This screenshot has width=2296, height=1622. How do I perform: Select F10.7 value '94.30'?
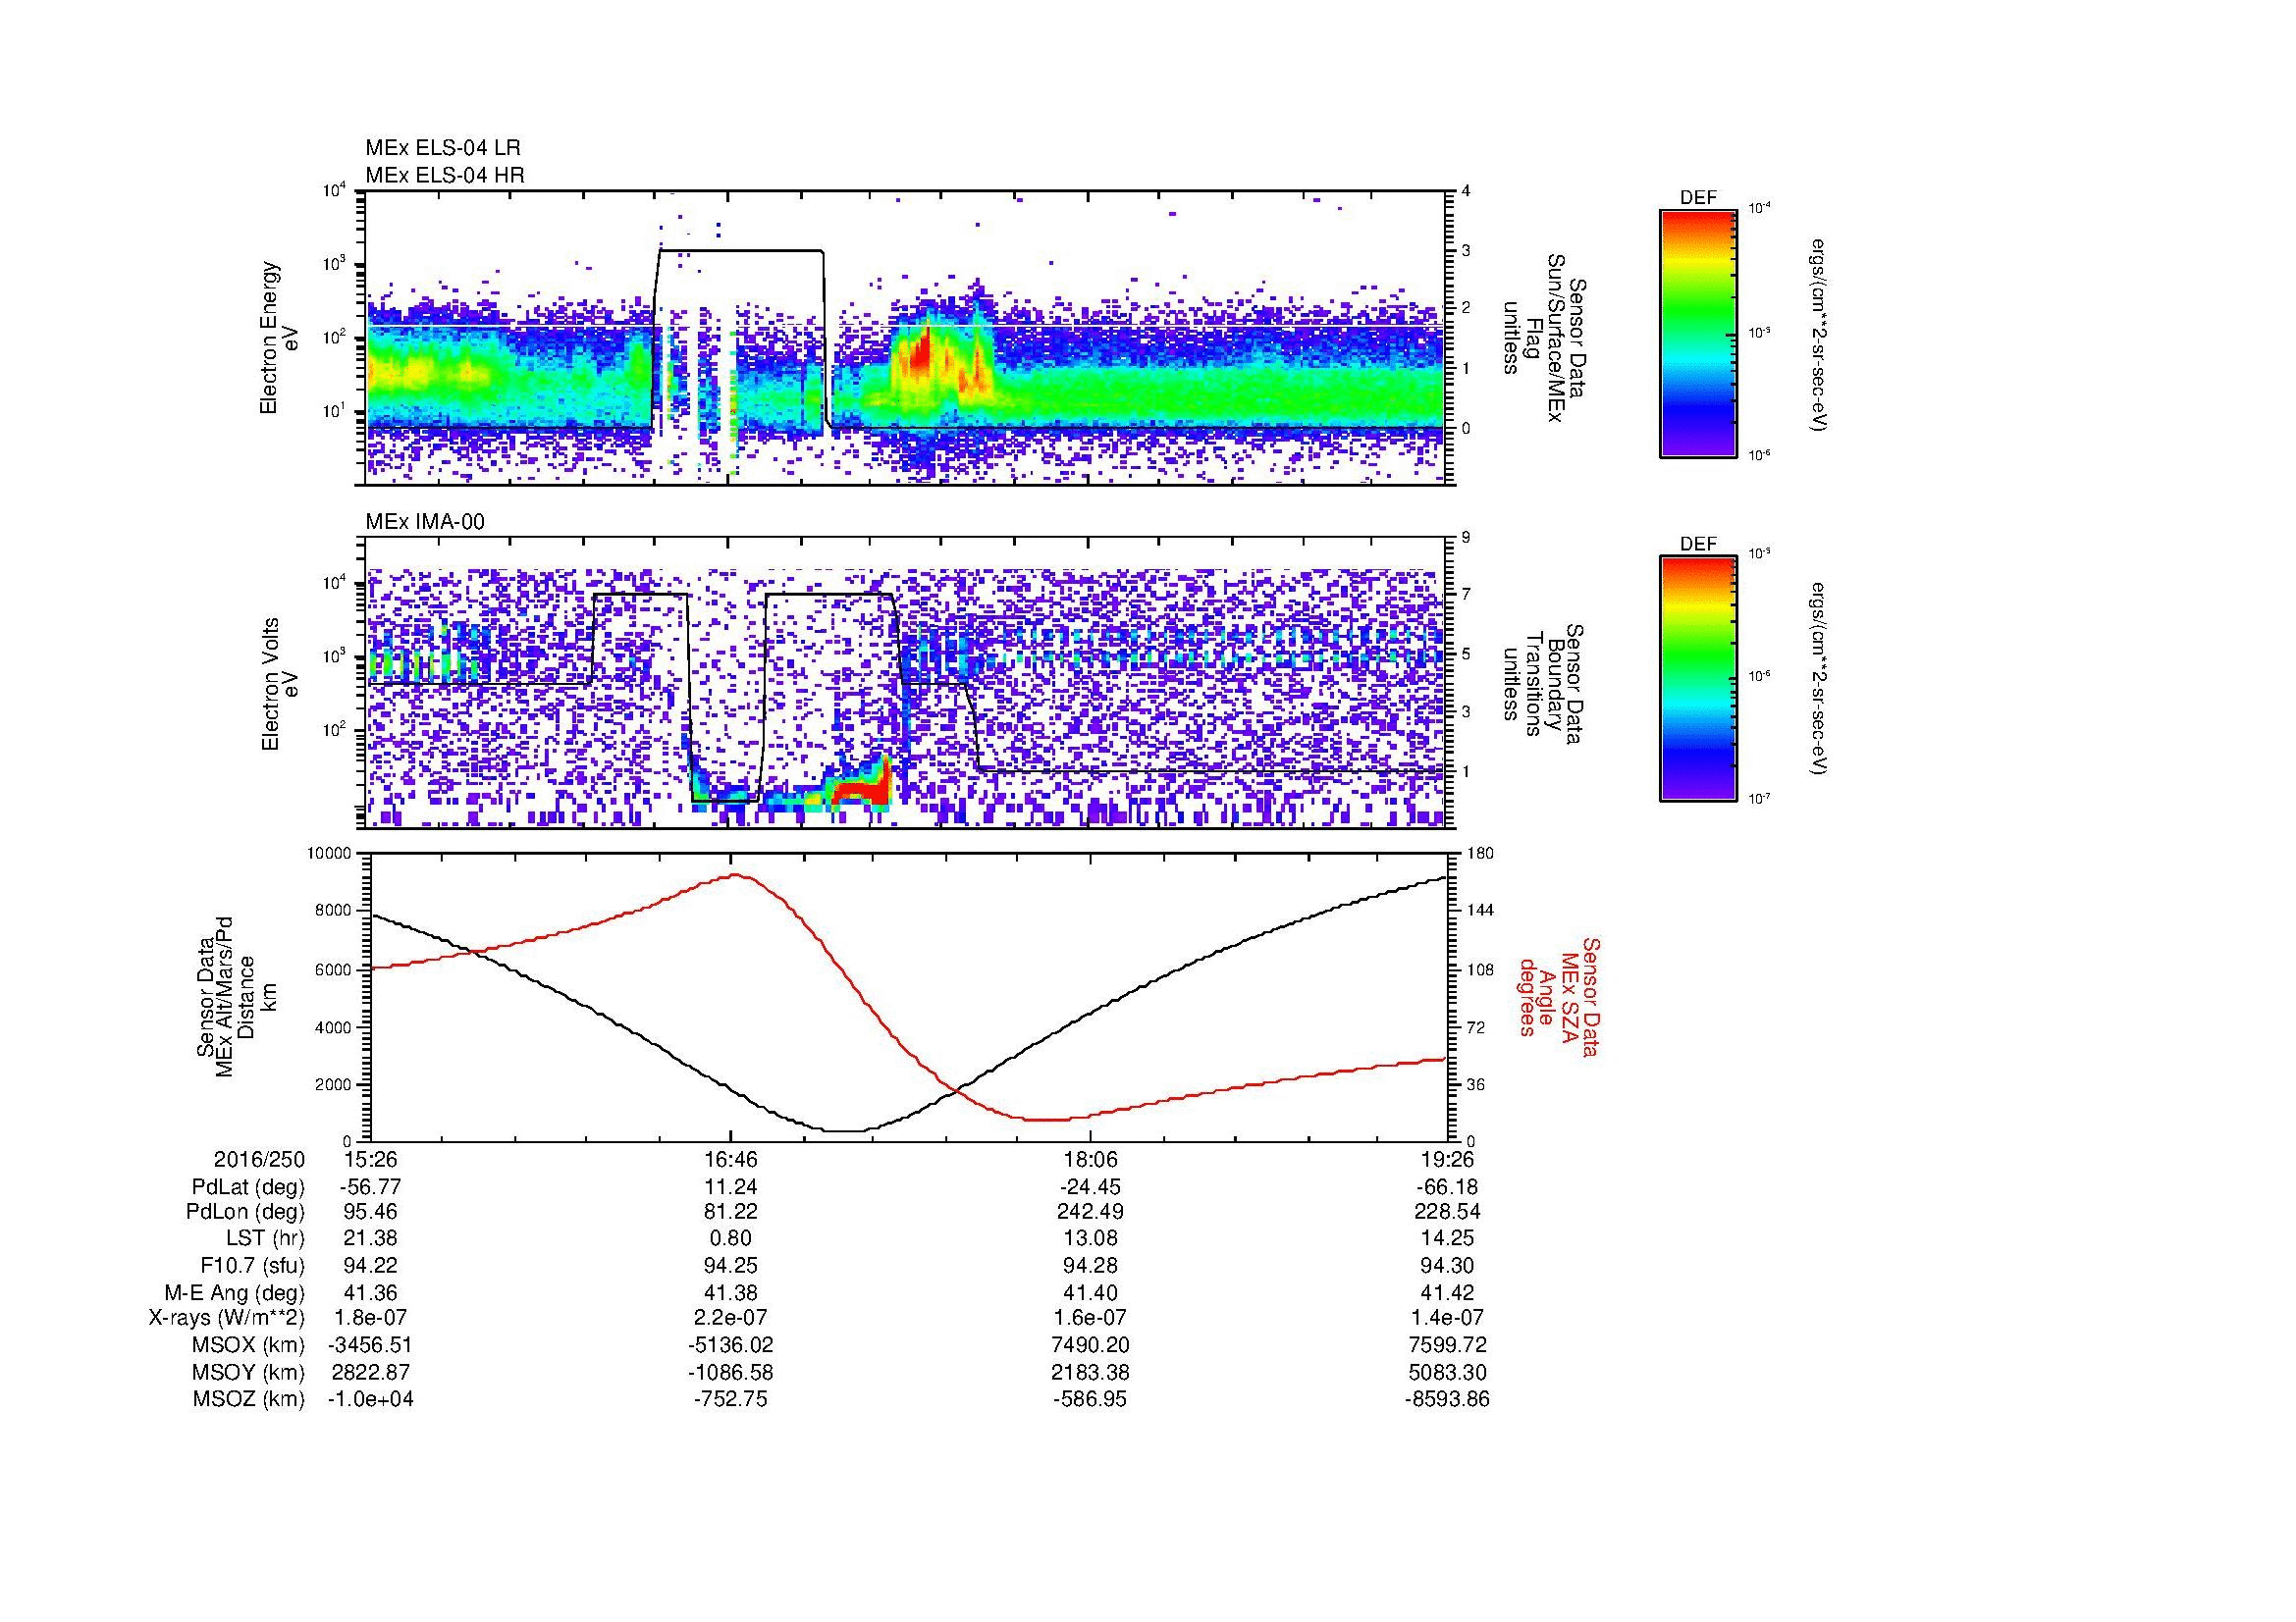click(1447, 1266)
